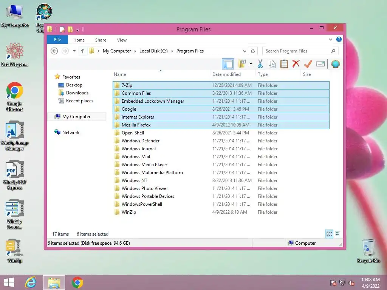Select the Google folder row
387x290 pixels.
(x=221, y=109)
